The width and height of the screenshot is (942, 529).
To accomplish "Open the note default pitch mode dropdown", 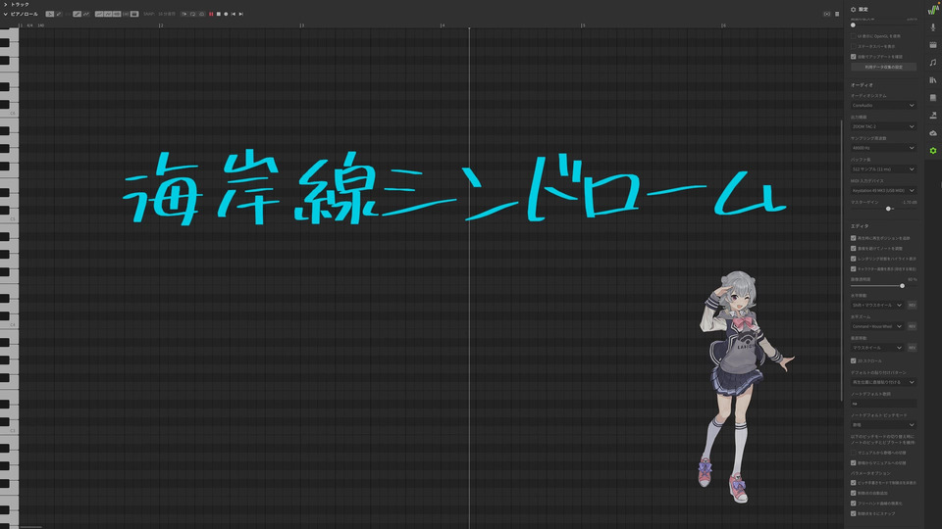I will [x=883, y=424].
